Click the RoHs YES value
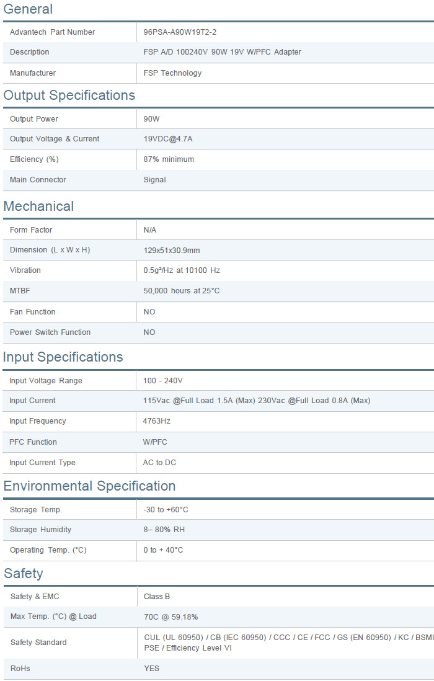The width and height of the screenshot is (434, 681). click(x=151, y=669)
